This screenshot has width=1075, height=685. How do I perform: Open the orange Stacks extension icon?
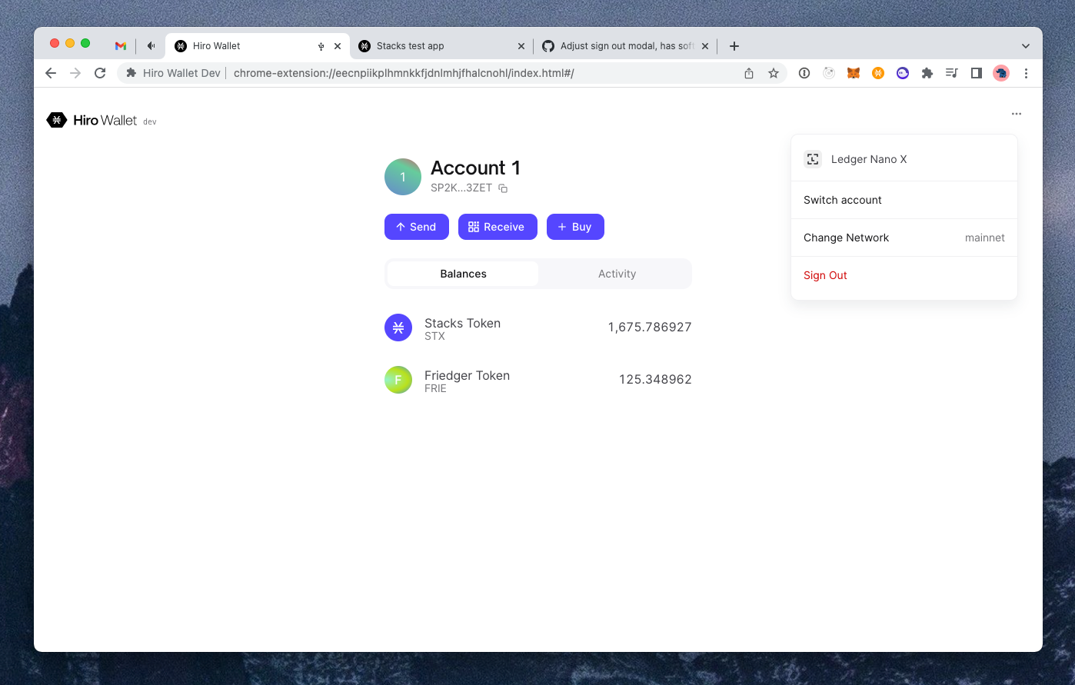(x=877, y=72)
